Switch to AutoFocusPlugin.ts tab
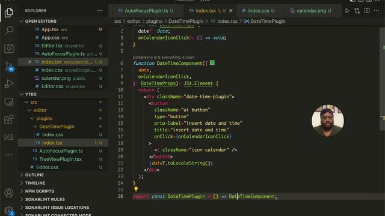This screenshot has width=385, height=216. [146, 11]
